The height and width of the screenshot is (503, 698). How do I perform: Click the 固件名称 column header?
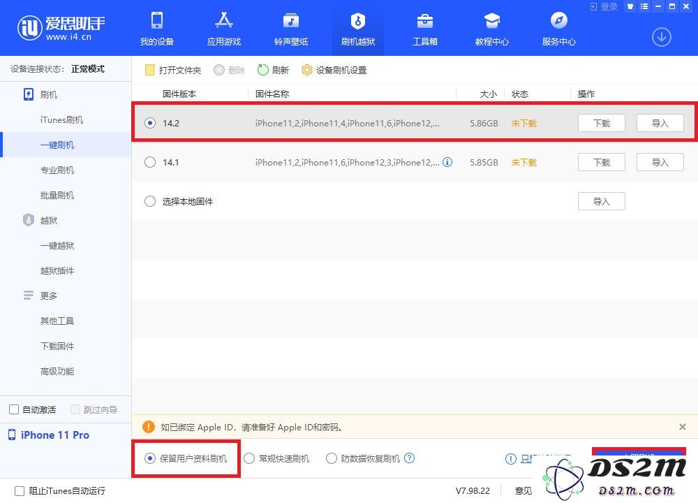coord(272,94)
